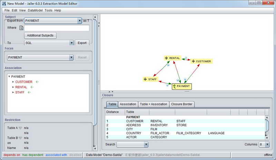276x160 pixels.
Task: Expand the CUSTOMER association tree node
Action: pyautogui.click(x=13, y=82)
